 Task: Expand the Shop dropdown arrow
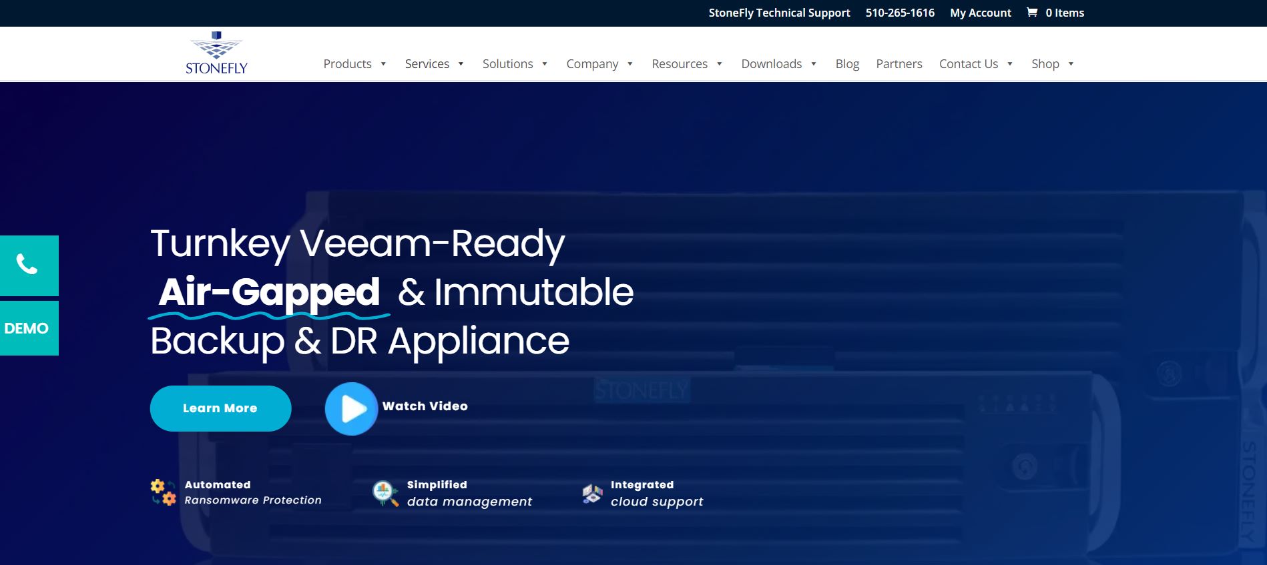coord(1071,64)
